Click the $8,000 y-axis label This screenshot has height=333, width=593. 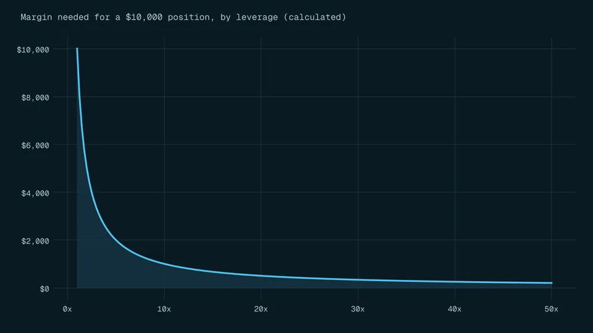(35, 98)
